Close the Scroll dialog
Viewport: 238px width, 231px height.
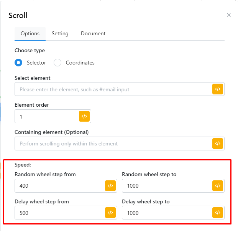coord(229,15)
